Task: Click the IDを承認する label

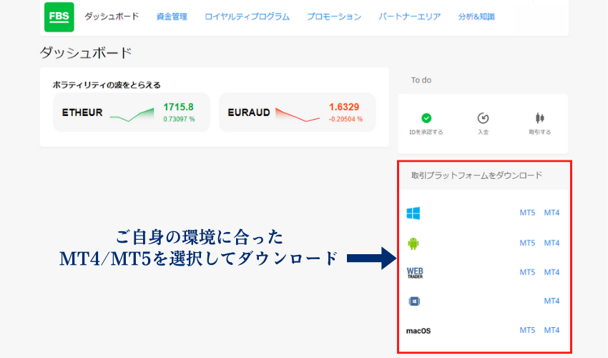Action: pyautogui.click(x=426, y=132)
